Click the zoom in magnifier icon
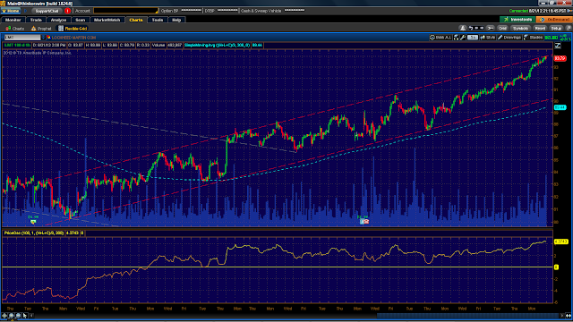The width and height of the screenshot is (573, 322). coord(12,316)
